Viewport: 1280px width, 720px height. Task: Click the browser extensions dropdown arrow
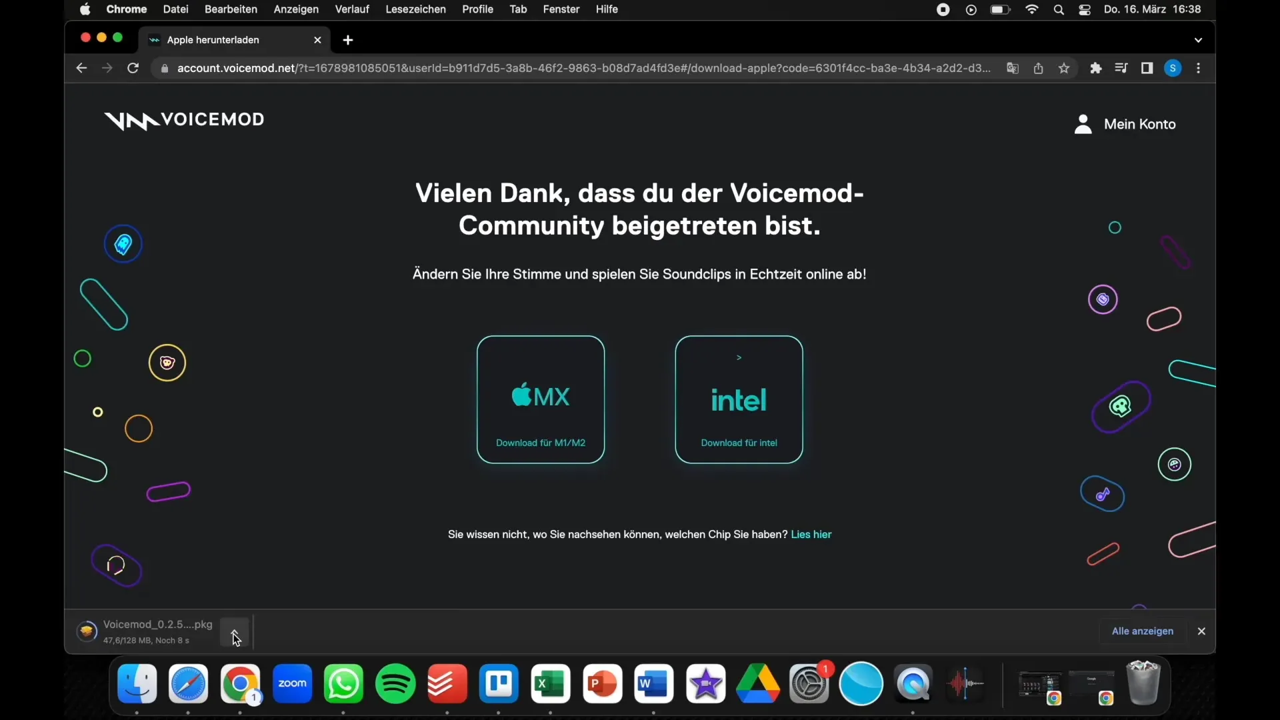point(1095,68)
